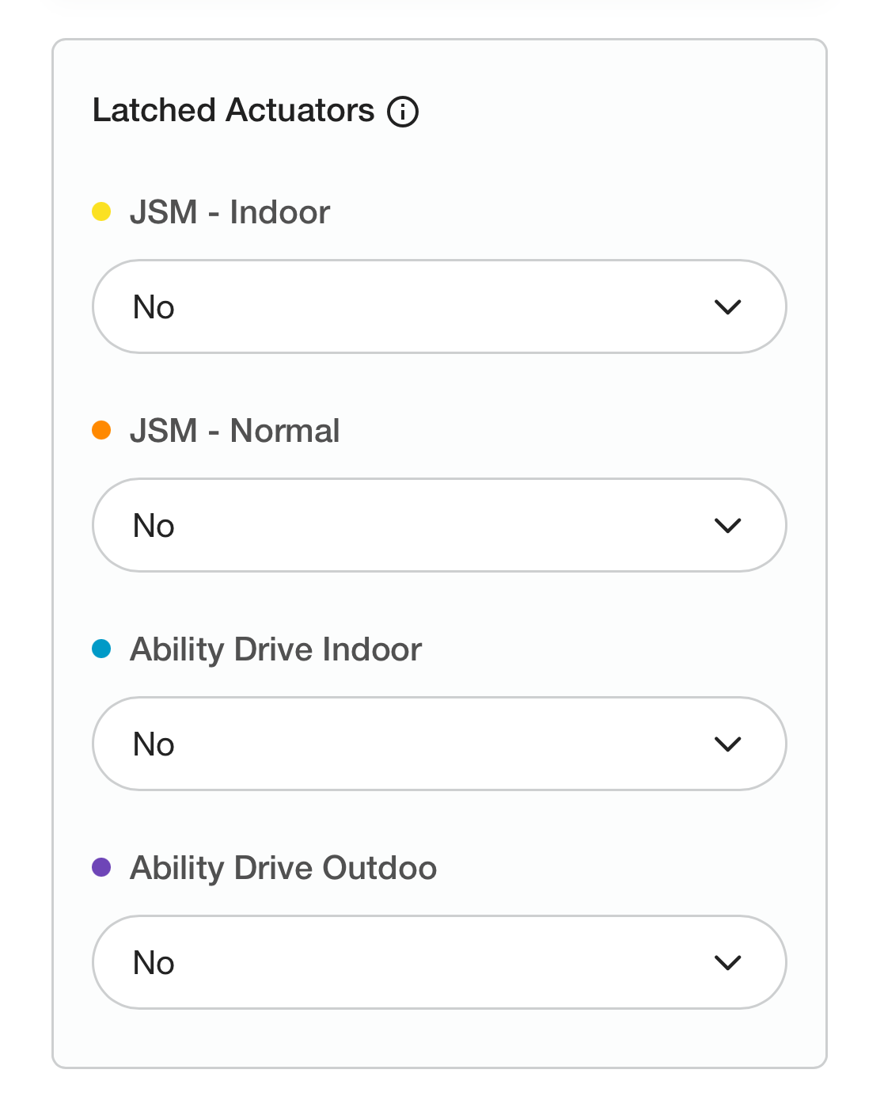Click the yellow dot beside JSM - Indoor
Image resolution: width=884 pixels, height=1100 pixels.
(x=101, y=211)
